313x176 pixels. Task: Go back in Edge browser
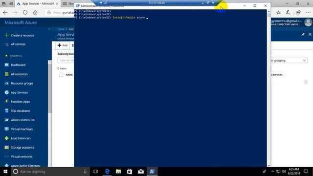(5, 12)
